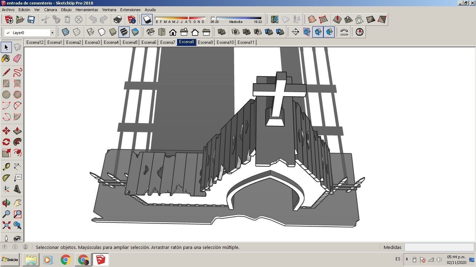Select the Rotate tool
The height and width of the screenshot is (267, 476).
click(x=6, y=142)
